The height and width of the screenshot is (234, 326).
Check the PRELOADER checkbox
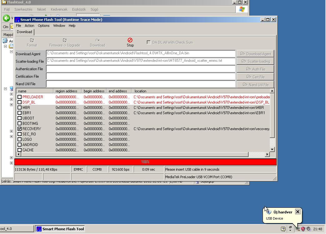(20, 97)
